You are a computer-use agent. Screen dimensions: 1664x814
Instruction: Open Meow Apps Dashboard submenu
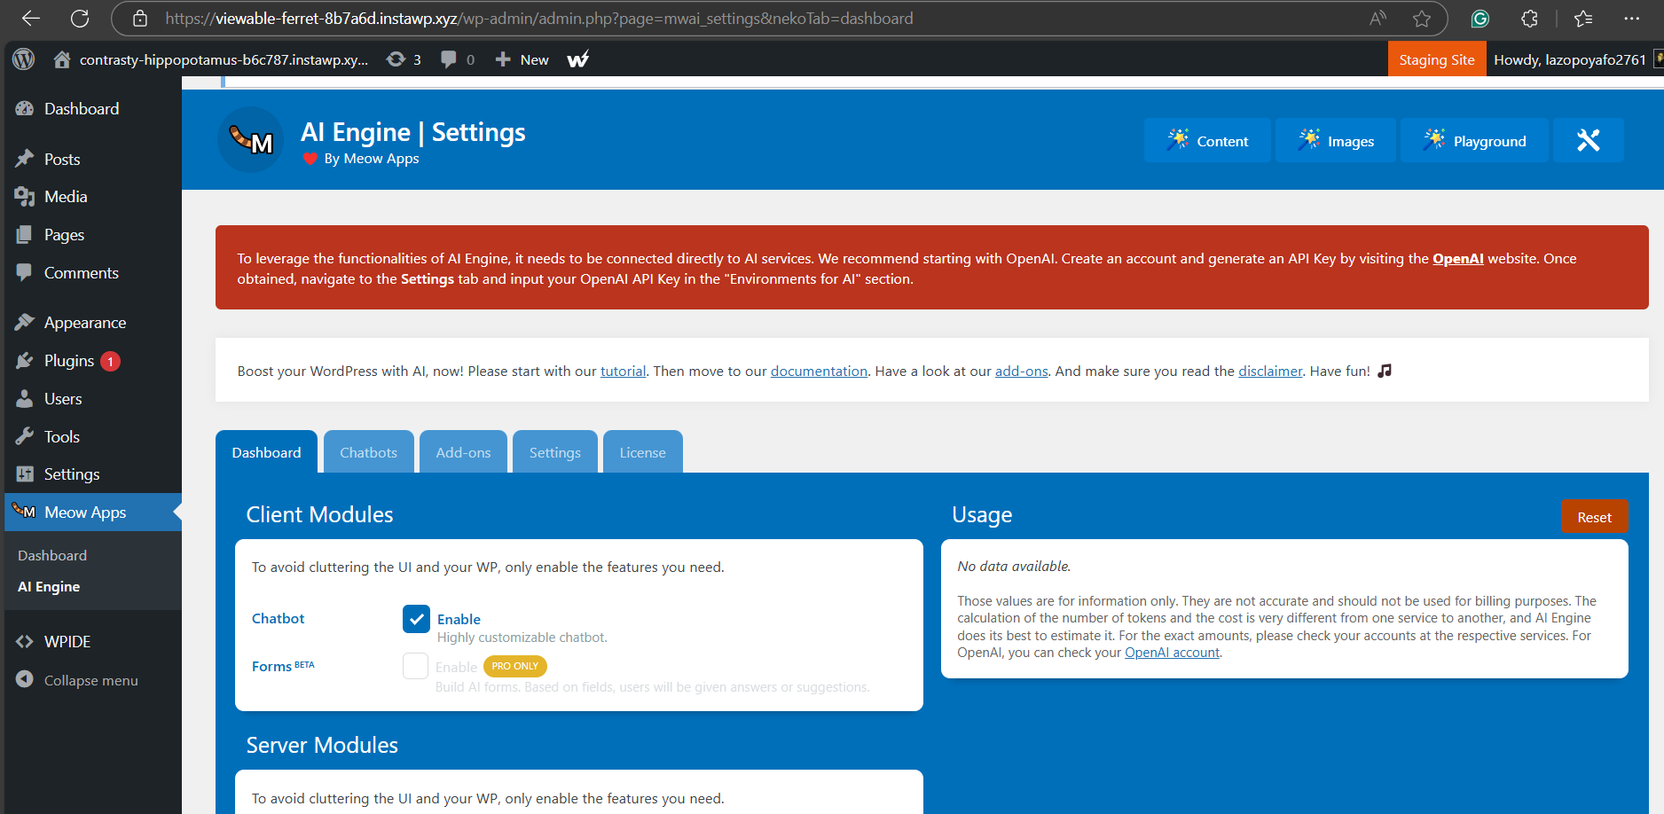tap(52, 556)
